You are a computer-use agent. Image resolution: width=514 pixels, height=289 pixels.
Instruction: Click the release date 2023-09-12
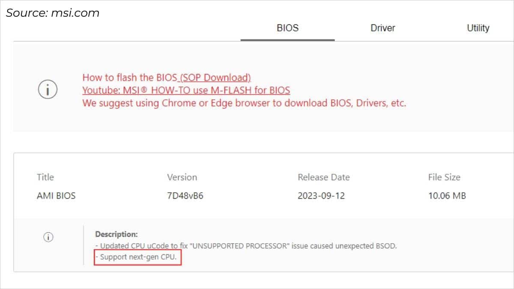(321, 196)
